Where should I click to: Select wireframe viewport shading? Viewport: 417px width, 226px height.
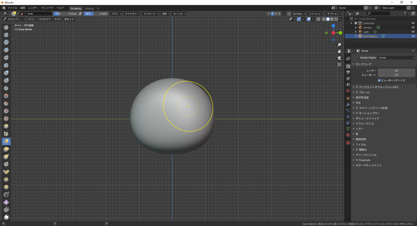[x=324, y=19]
